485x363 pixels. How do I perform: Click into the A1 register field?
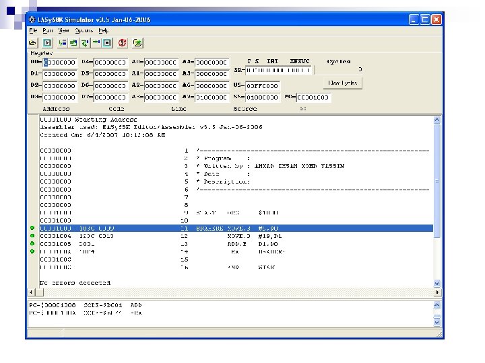[161, 74]
